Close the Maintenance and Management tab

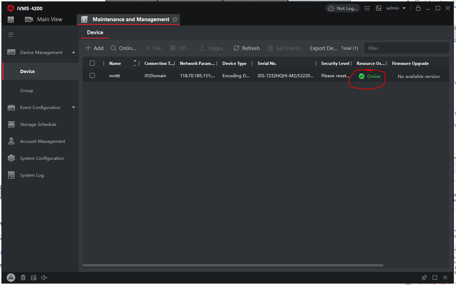(x=175, y=19)
